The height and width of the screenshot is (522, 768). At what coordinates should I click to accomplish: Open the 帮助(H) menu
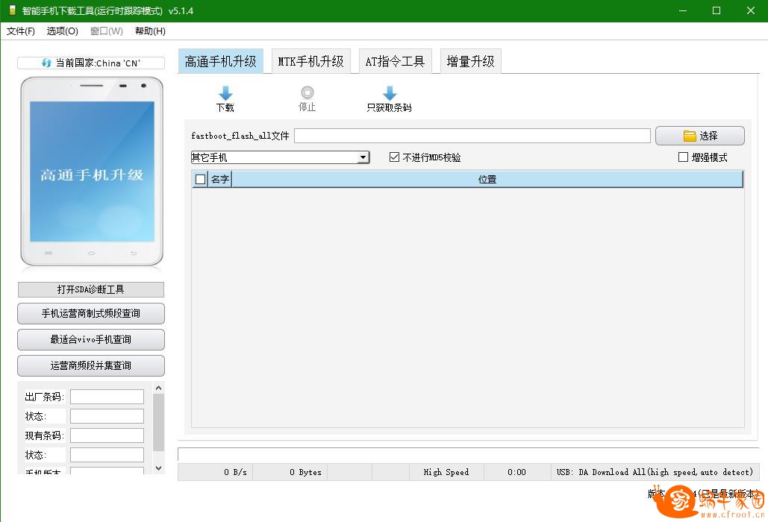[x=150, y=31]
